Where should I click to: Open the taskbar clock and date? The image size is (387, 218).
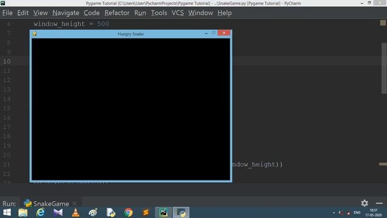374,213
